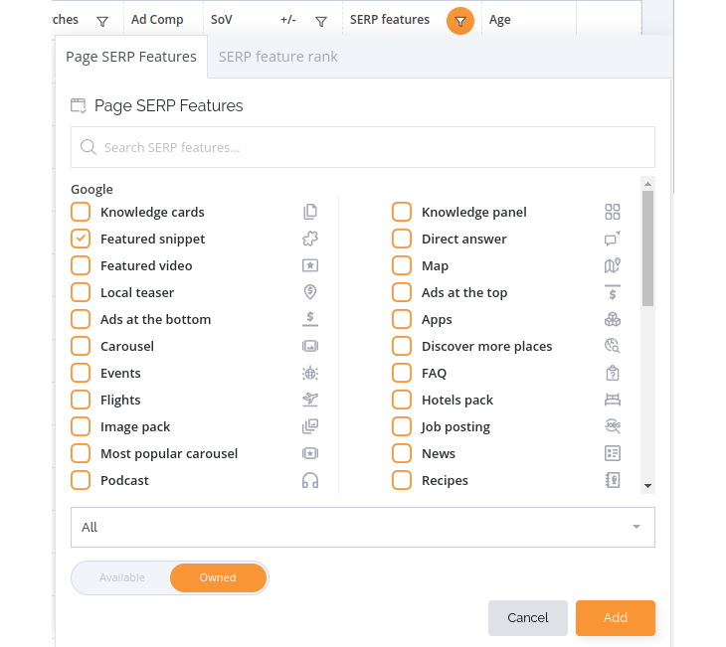The image size is (726, 647).
Task: Click the Cancel button
Action: (528, 618)
